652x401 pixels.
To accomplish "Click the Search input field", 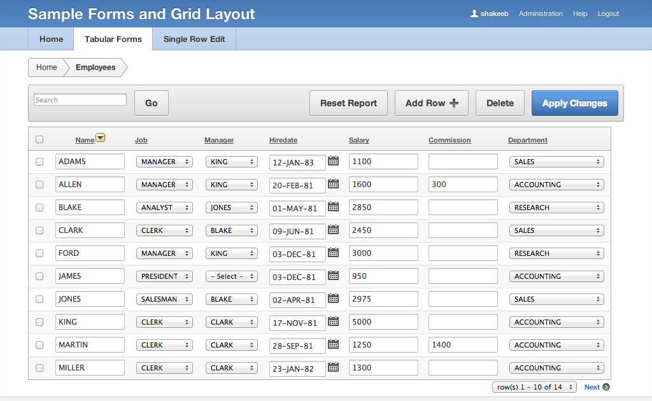I will click(x=80, y=100).
